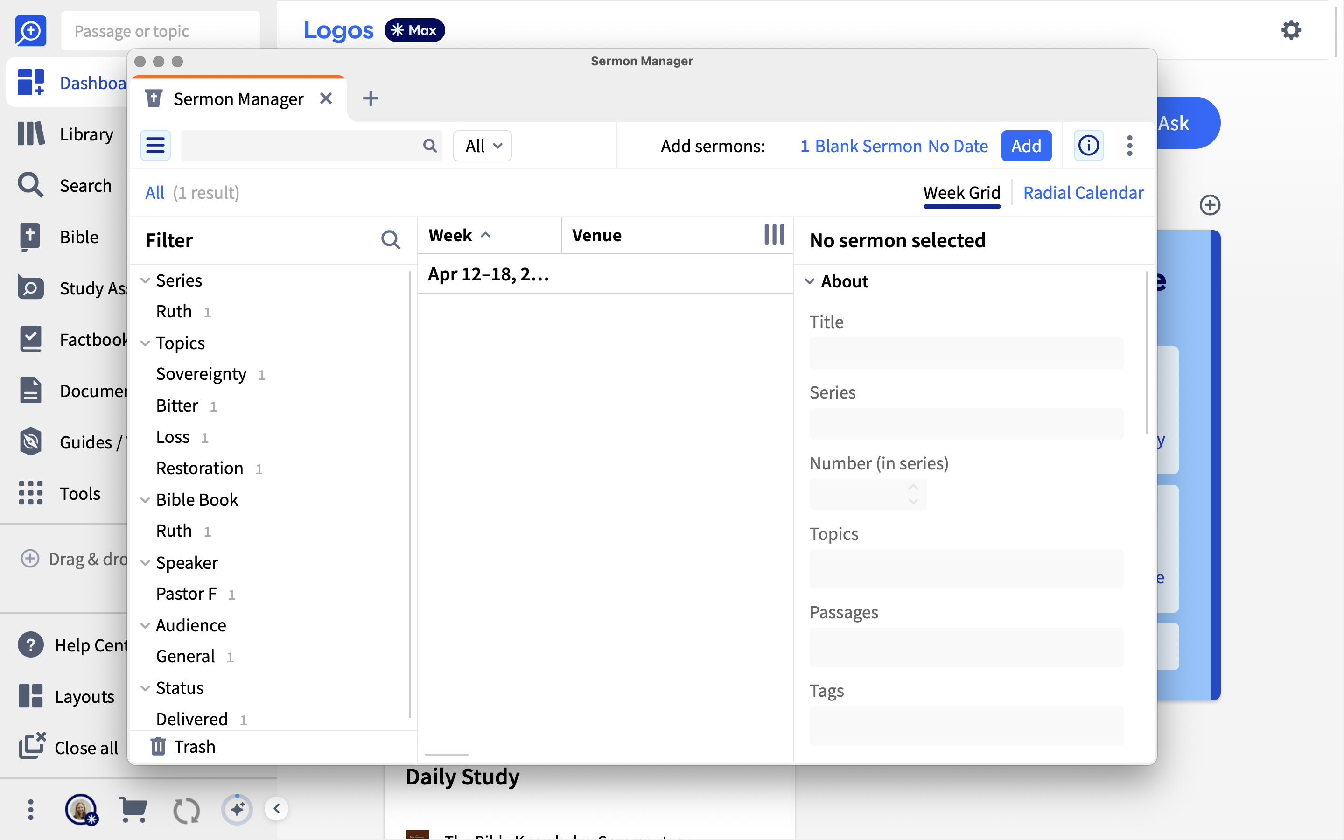Viewport: 1344px width, 840px height.
Task: Collapse the Status filter group
Action: [145, 688]
